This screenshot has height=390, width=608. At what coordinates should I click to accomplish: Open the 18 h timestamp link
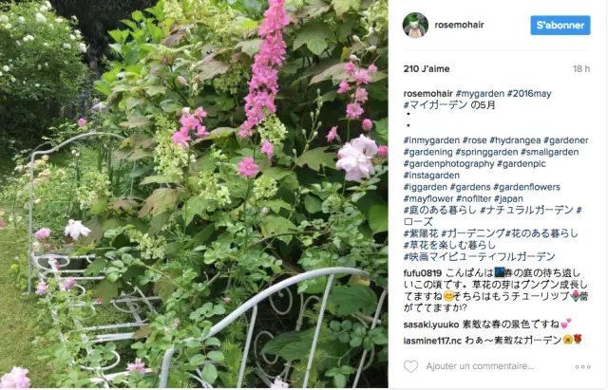point(581,69)
